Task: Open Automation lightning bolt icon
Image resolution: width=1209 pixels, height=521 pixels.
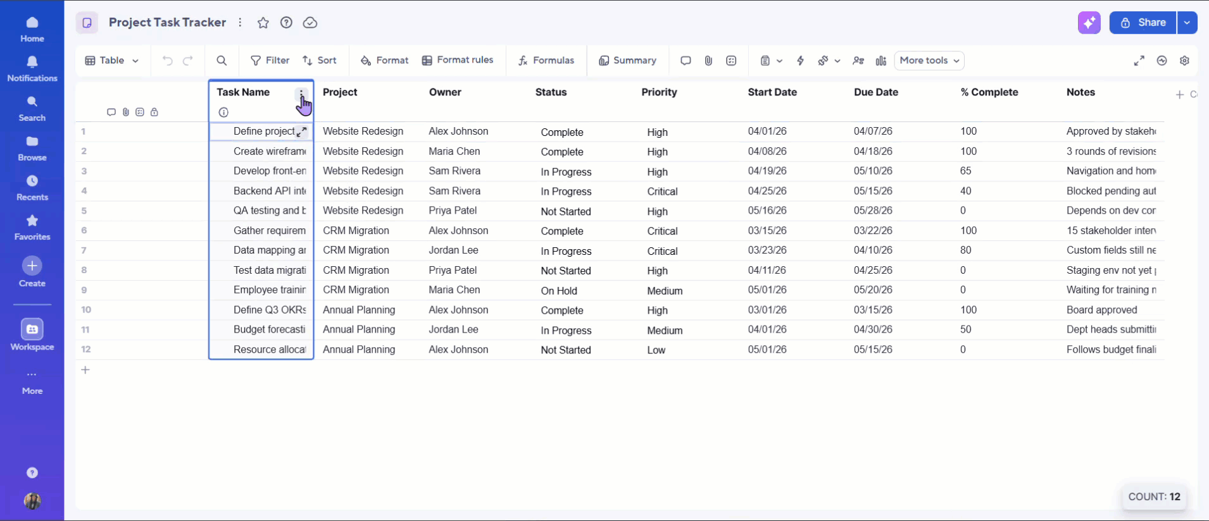Action: 801,61
